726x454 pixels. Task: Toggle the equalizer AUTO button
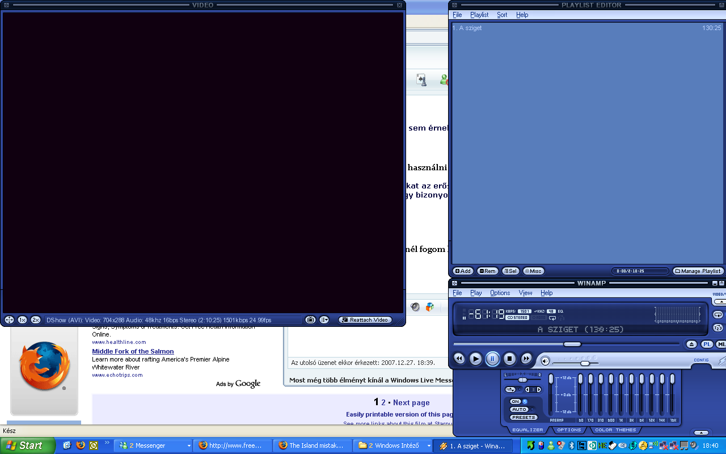pos(519,410)
